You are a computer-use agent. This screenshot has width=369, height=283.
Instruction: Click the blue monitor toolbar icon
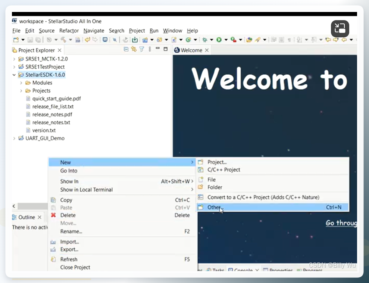pos(105,40)
